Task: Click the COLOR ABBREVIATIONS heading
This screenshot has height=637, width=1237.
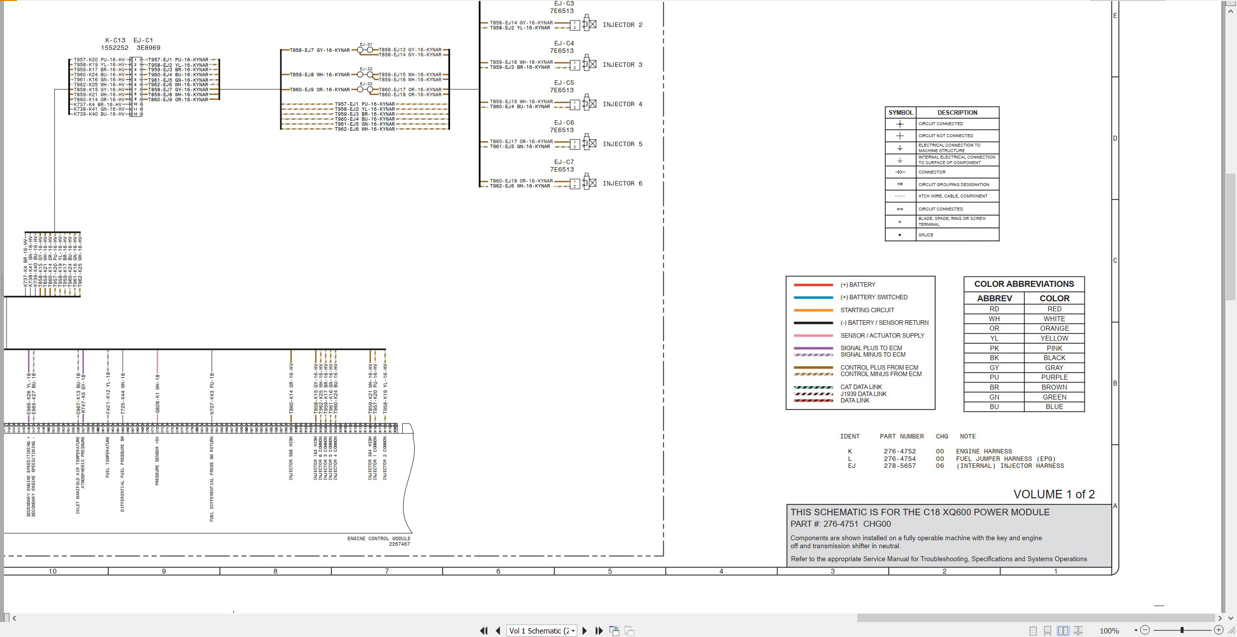Action: point(1024,284)
